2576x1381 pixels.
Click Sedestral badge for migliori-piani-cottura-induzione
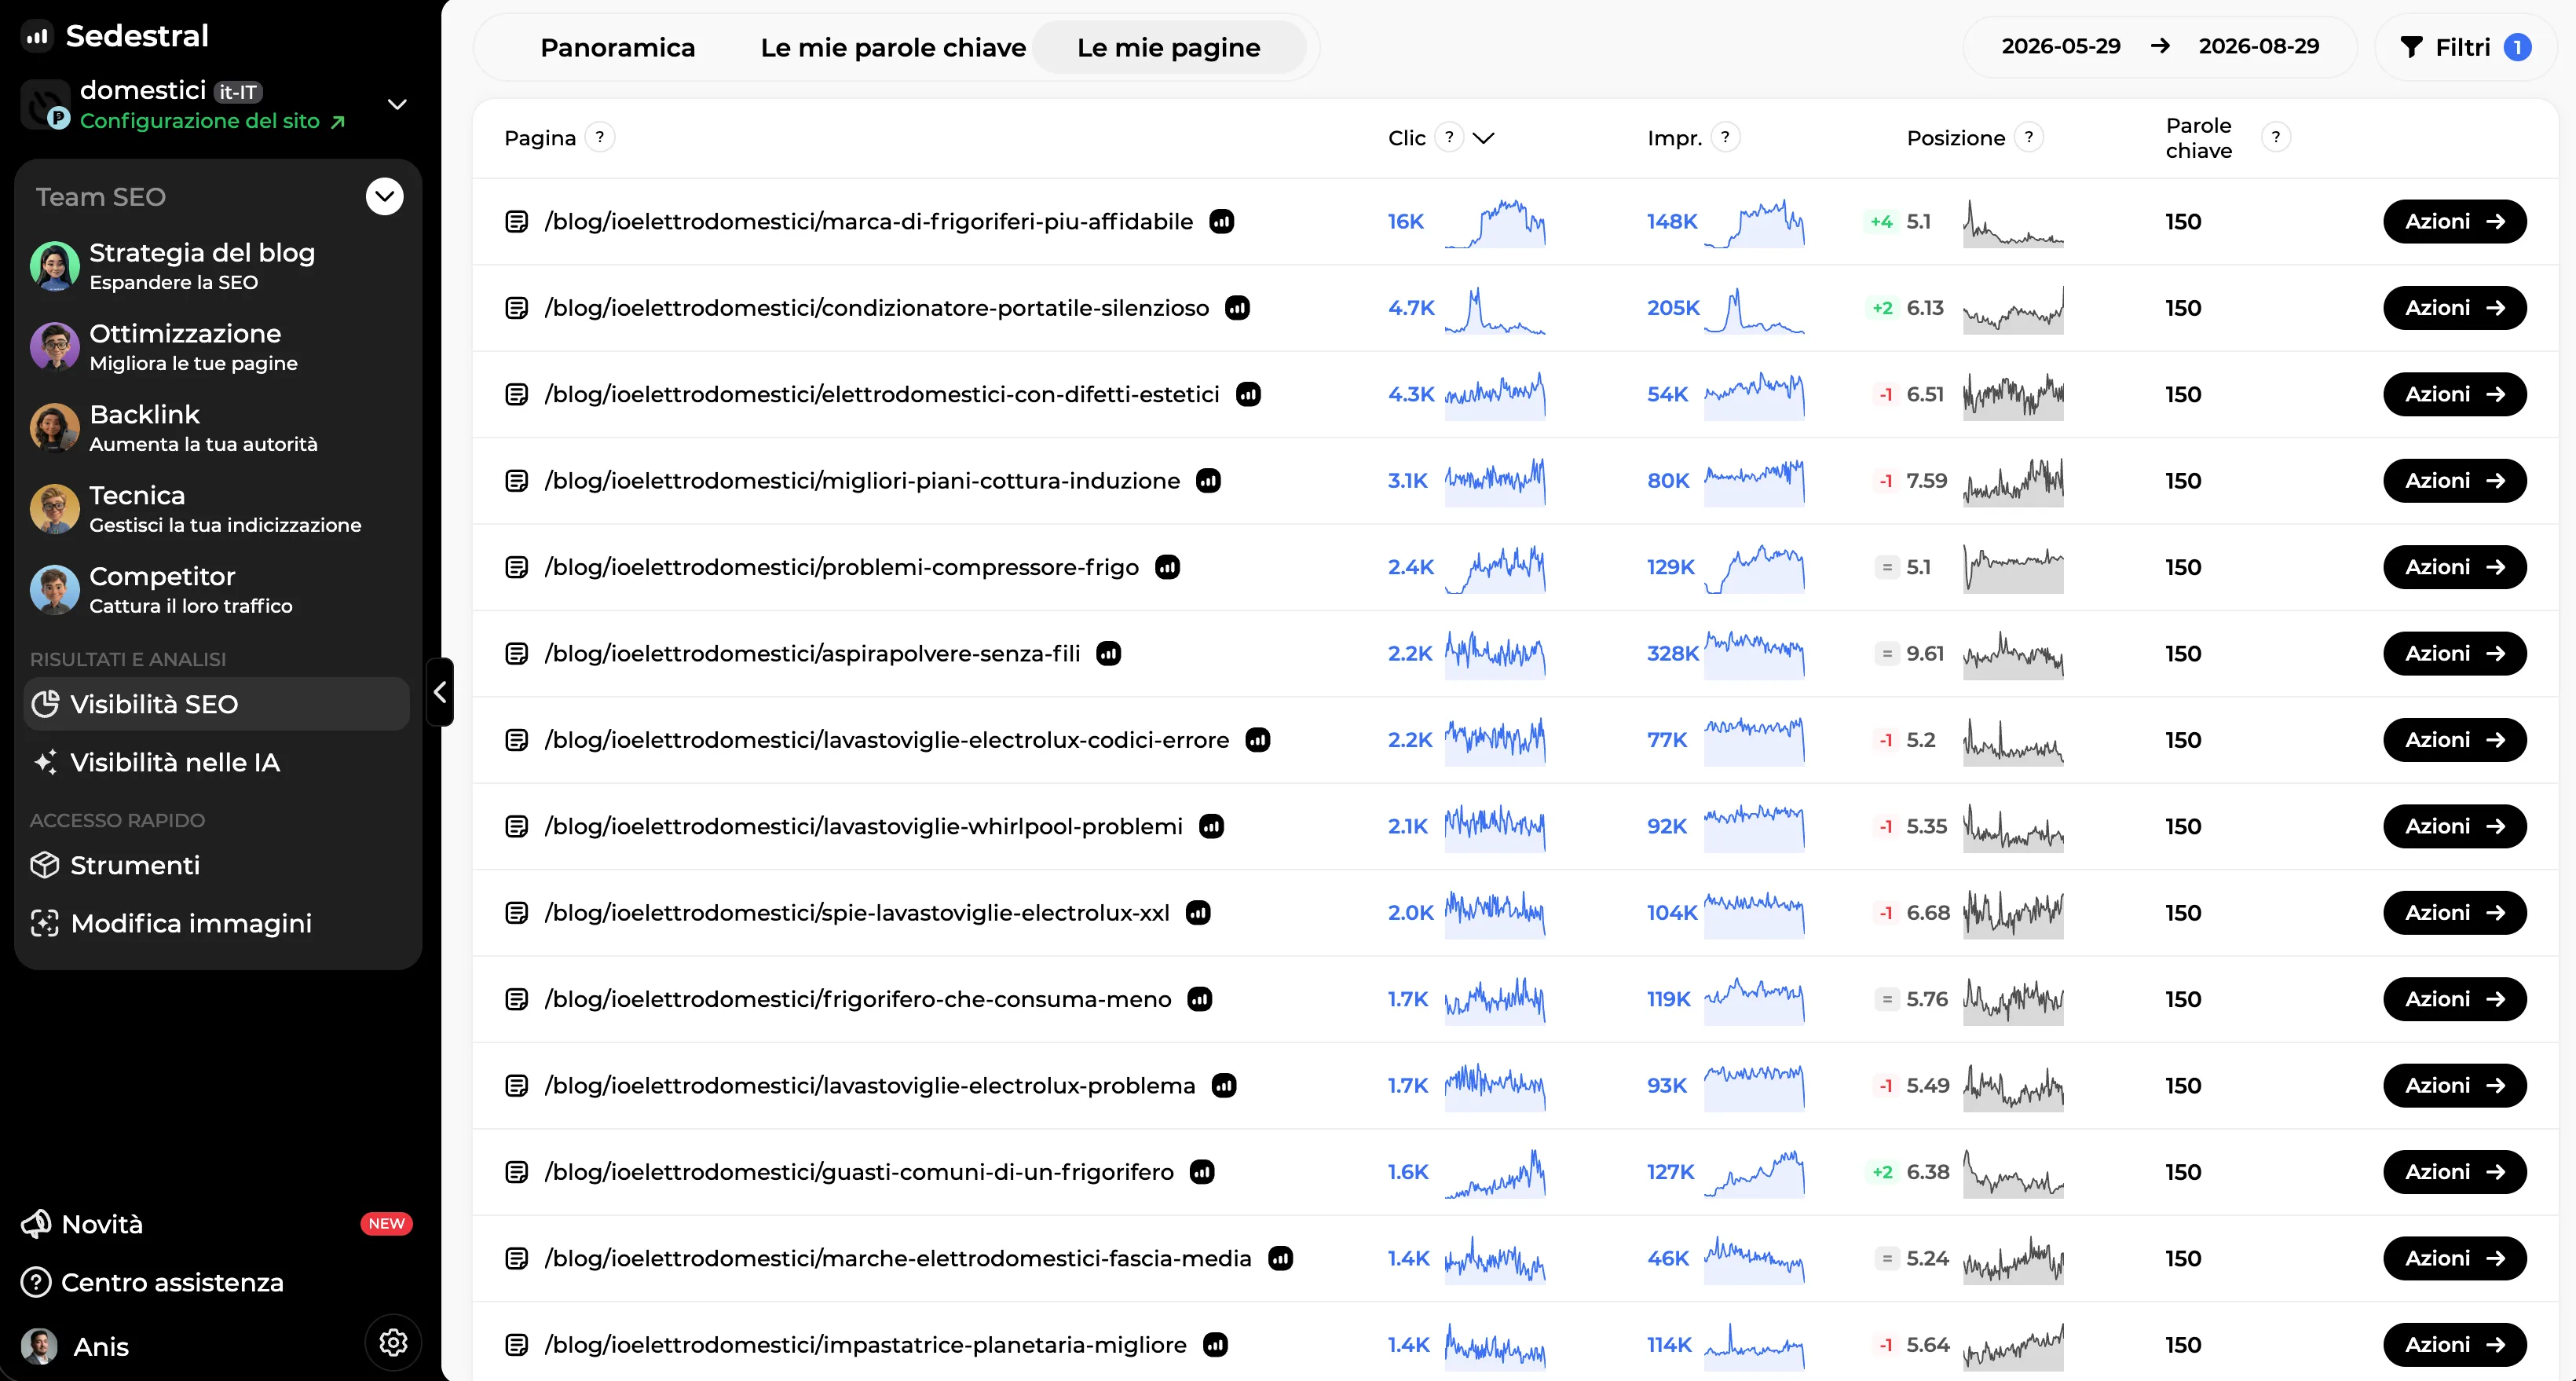click(1209, 481)
